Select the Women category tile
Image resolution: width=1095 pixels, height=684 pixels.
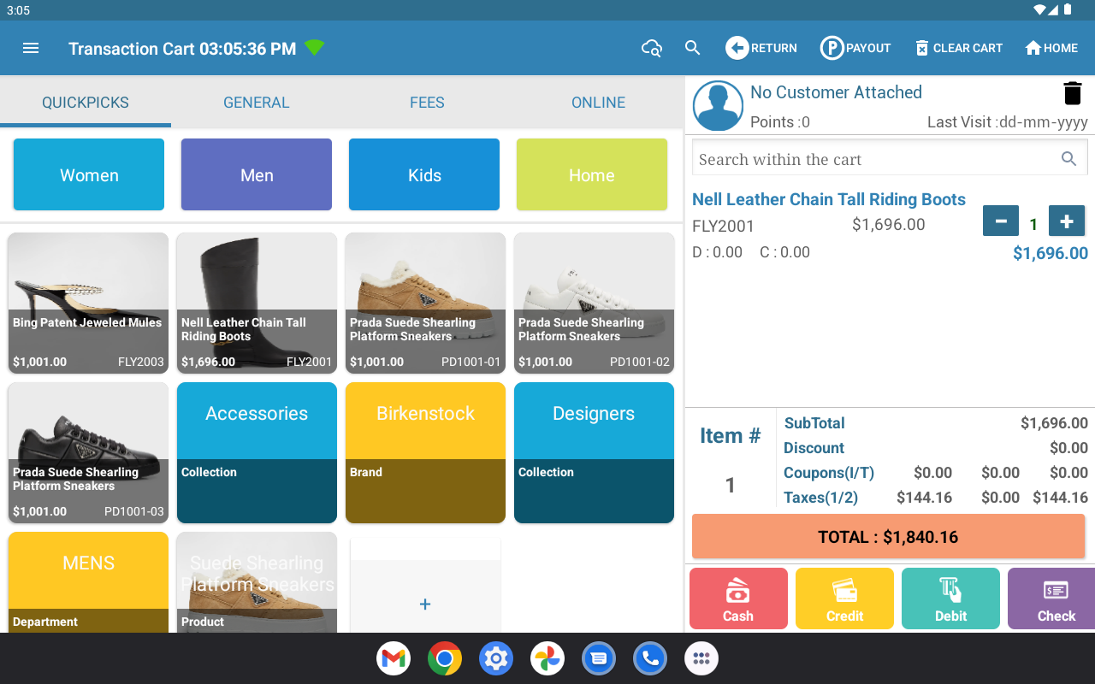89,174
